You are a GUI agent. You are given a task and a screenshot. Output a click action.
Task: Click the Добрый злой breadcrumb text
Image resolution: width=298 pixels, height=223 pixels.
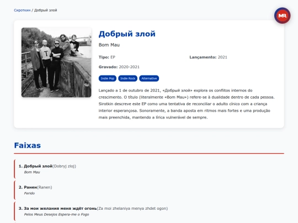click(x=46, y=10)
